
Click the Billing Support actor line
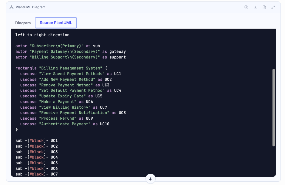coord(71,57)
